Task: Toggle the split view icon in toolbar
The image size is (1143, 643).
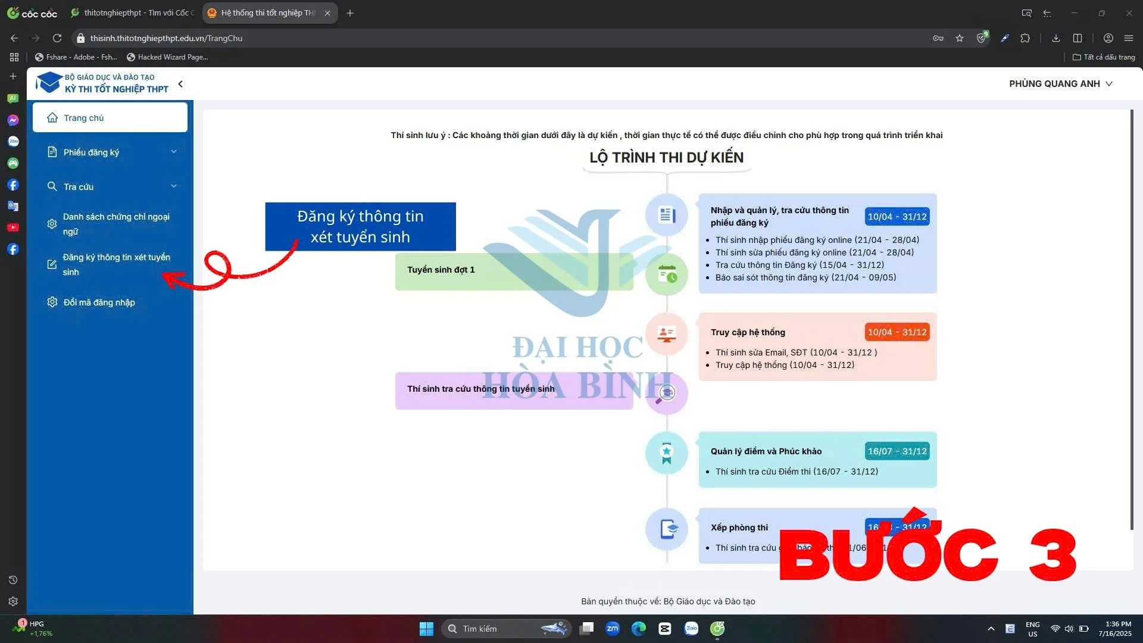Action: pos(1078,38)
